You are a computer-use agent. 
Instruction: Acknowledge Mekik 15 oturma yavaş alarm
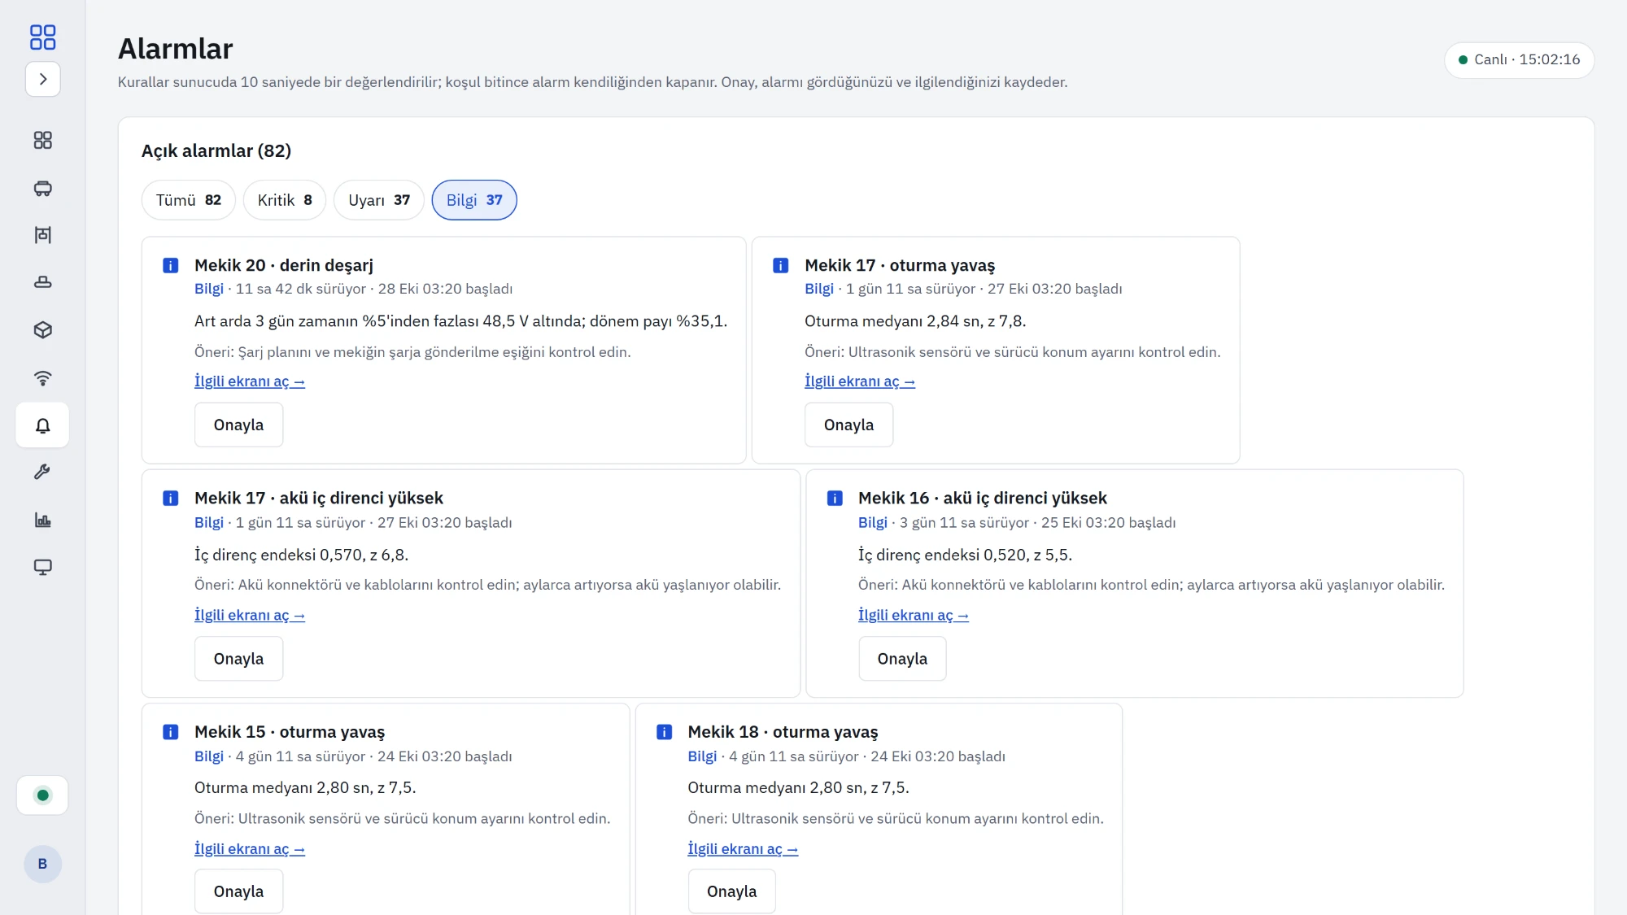[x=239, y=891]
